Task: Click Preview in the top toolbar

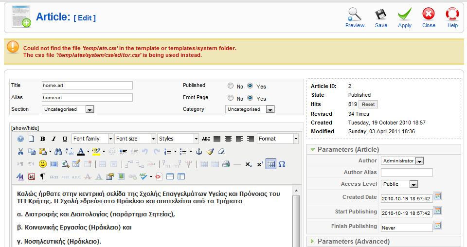Action: 355,18
